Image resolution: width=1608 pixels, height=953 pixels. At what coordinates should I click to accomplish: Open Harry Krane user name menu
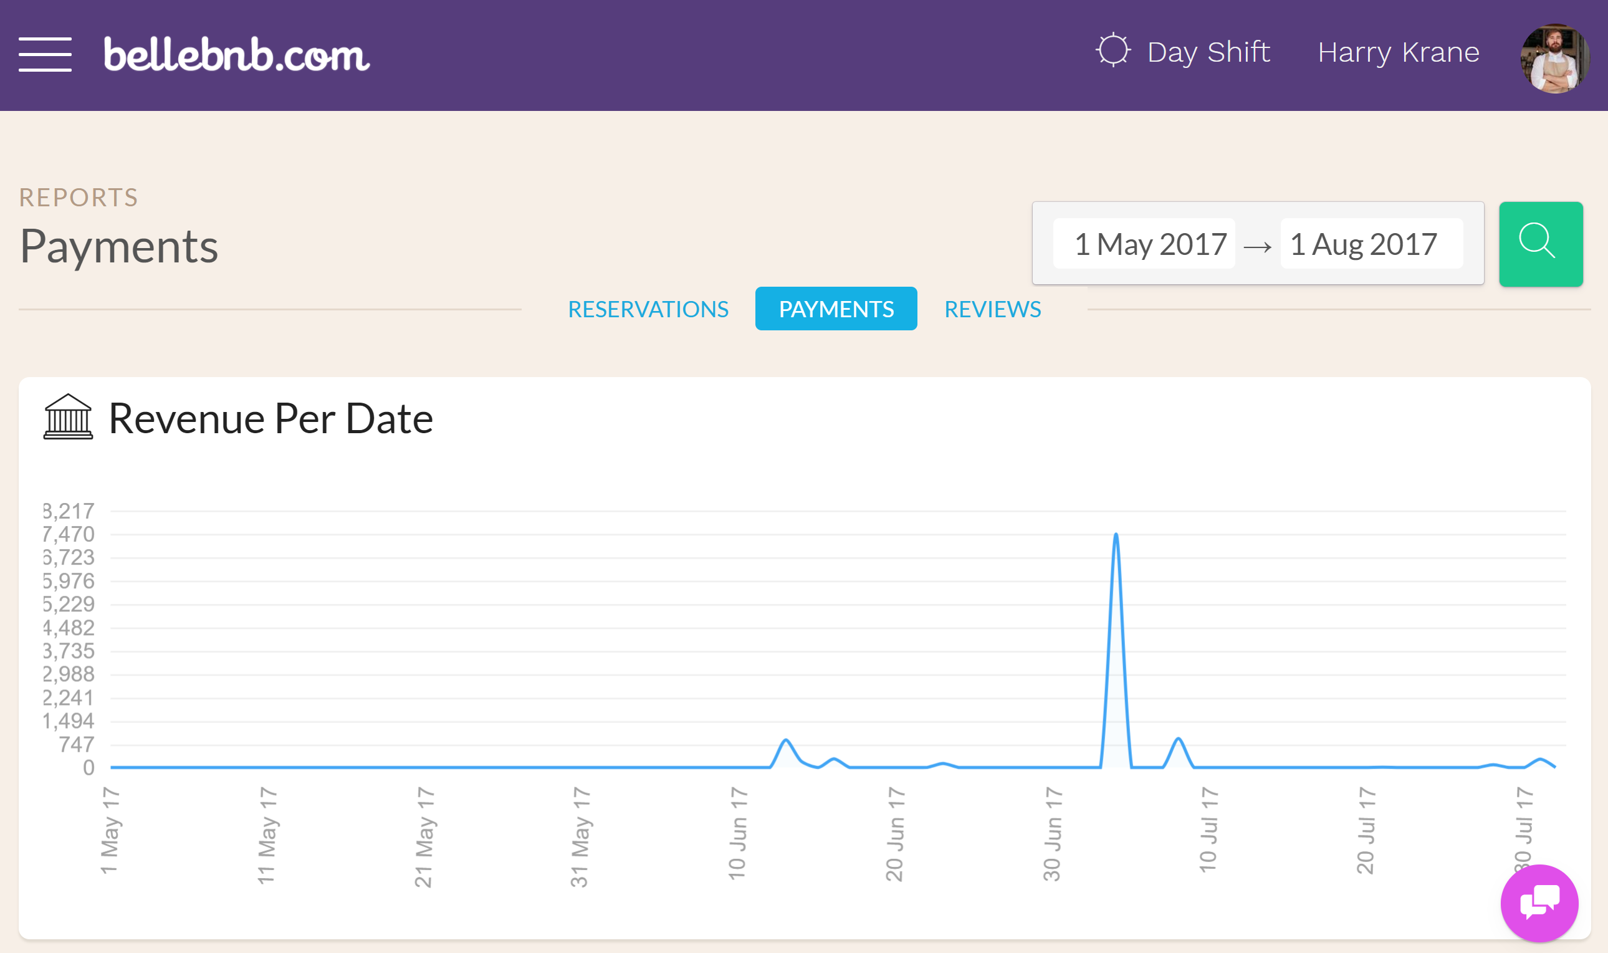[x=1399, y=52]
